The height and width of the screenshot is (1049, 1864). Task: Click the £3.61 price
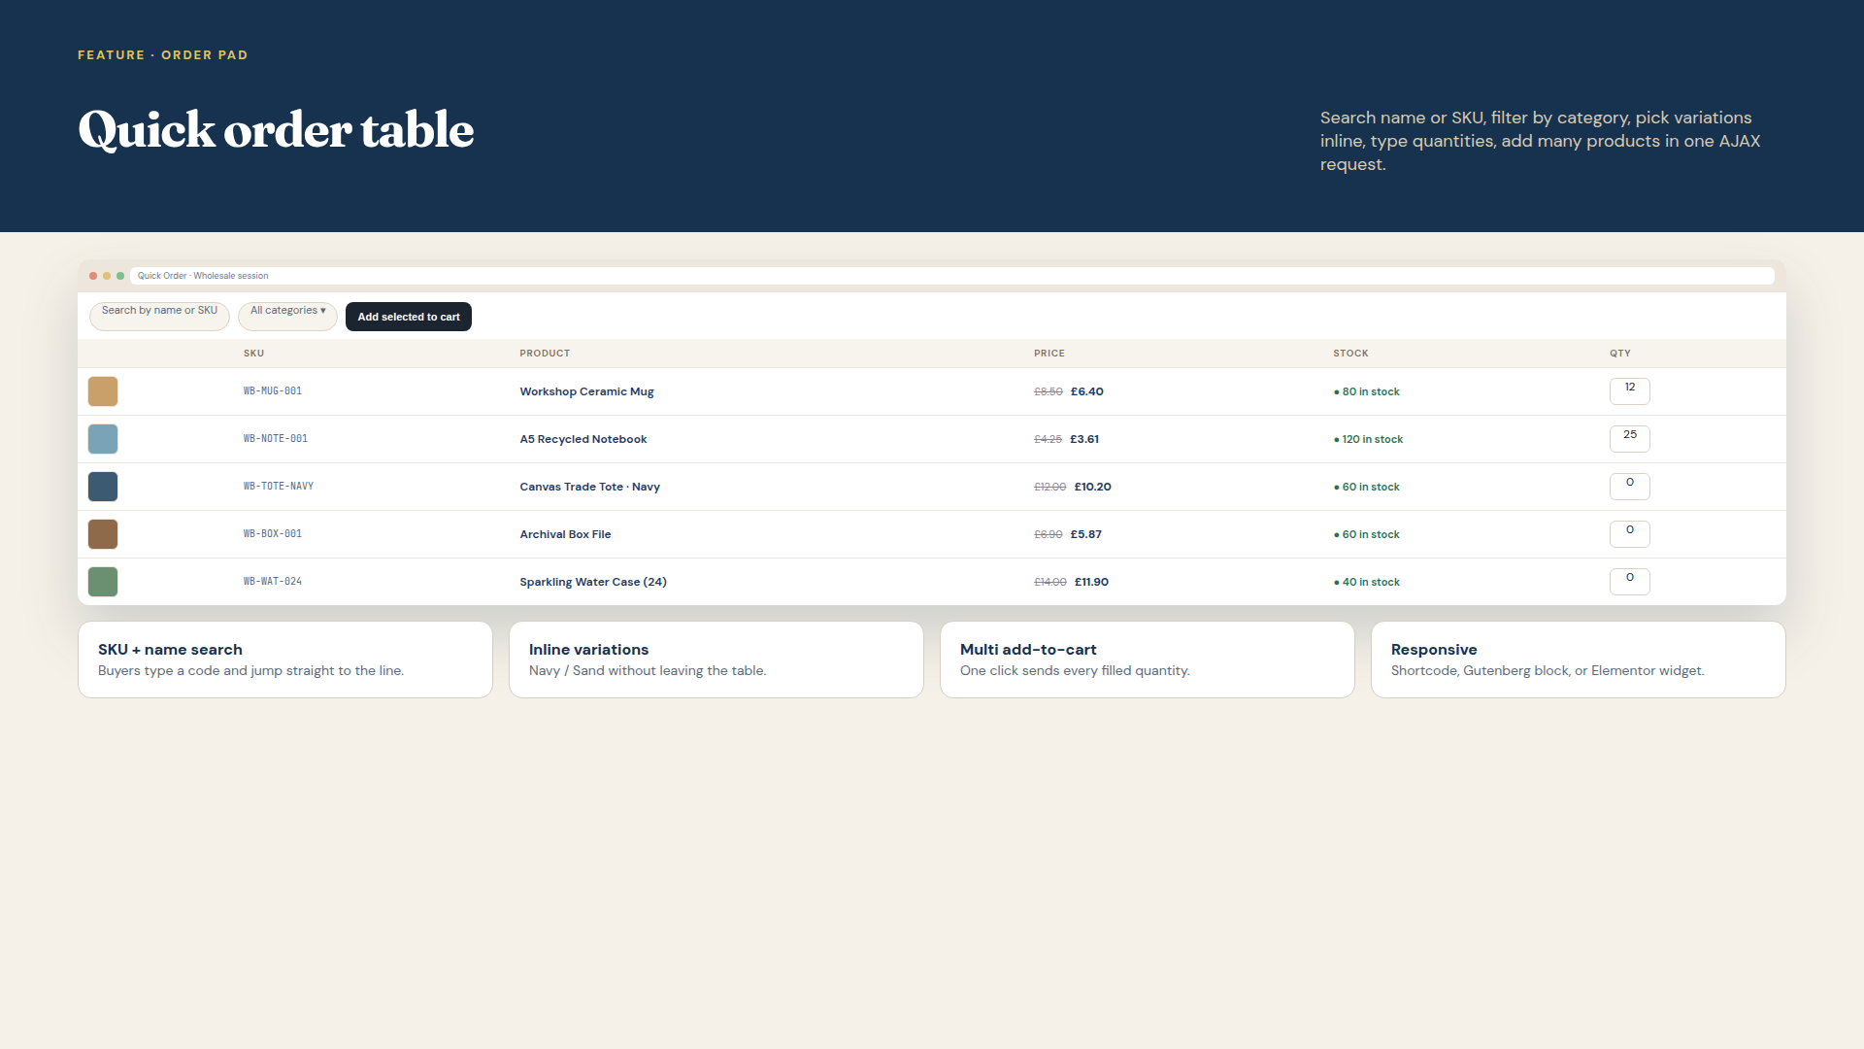click(1084, 439)
